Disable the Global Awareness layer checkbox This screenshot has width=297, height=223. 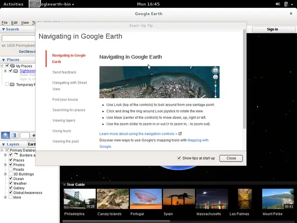pyautogui.click(x=11, y=192)
